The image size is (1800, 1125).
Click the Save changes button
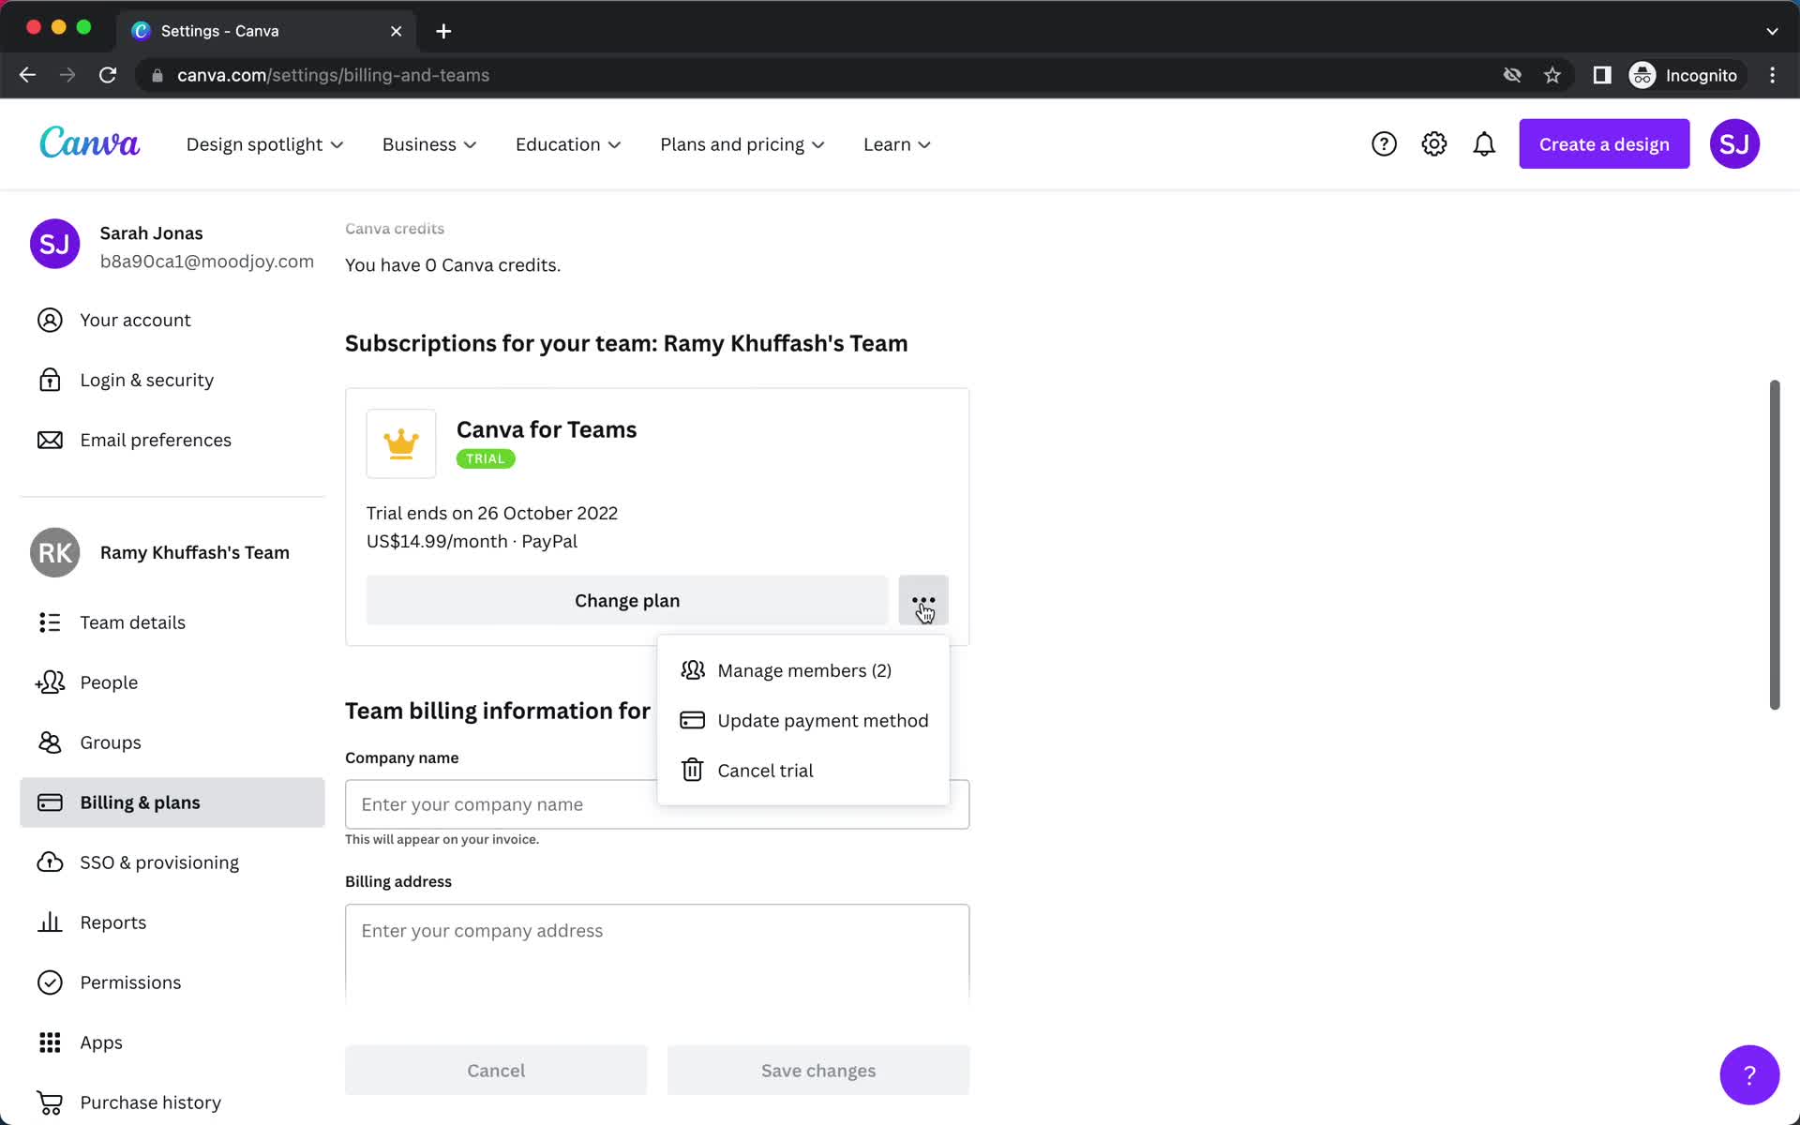818,1070
